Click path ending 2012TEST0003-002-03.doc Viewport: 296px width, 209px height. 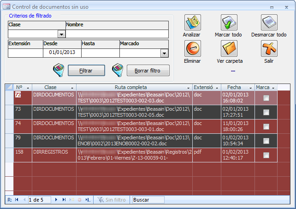pyautogui.click(x=134, y=98)
